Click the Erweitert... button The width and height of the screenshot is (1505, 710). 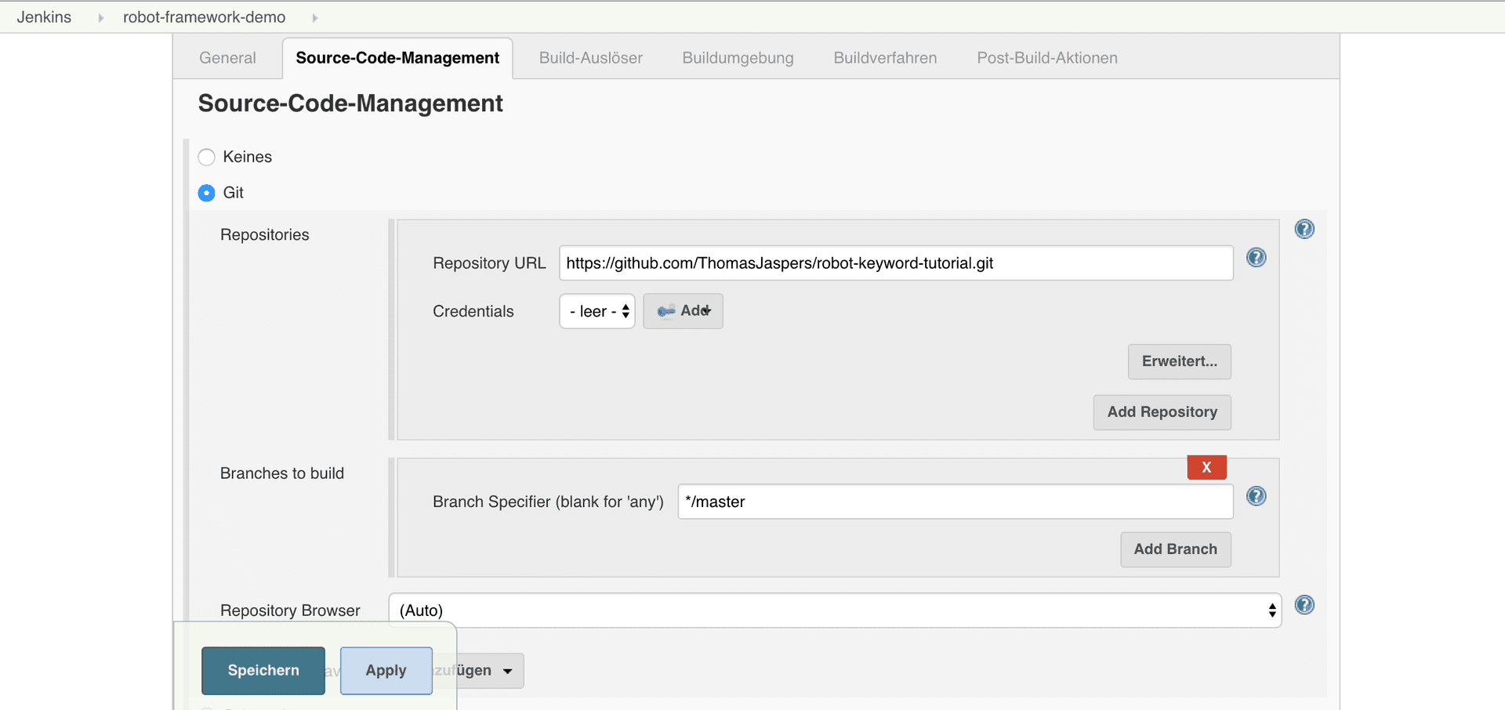coord(1179,361)
